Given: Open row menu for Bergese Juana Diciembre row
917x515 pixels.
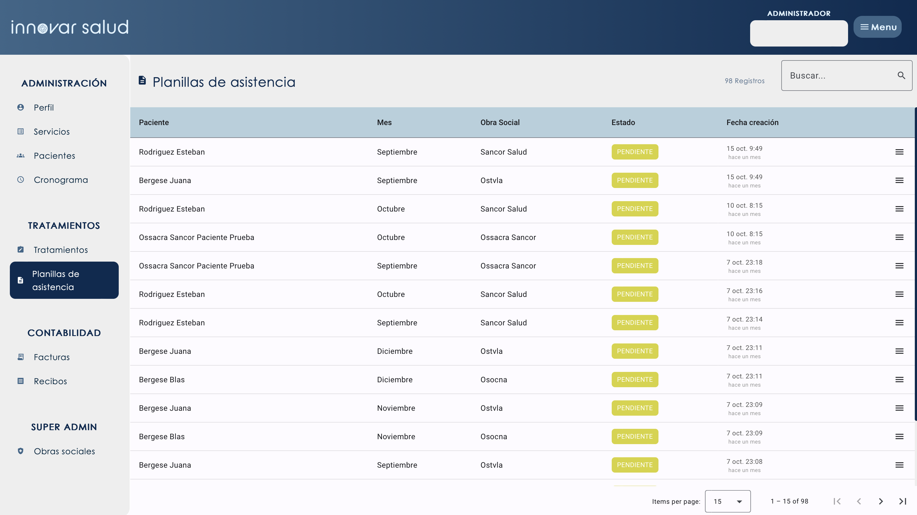Looking at the screenshot, I should 899,351.
